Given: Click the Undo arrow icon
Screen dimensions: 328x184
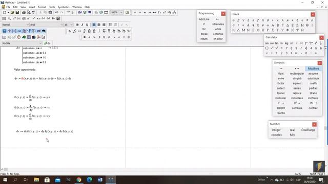Looking at the screenshot, I should click(57, 12).
